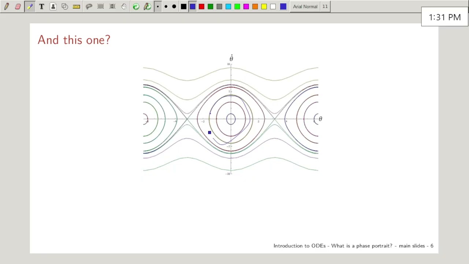This screenshot has width=469, height=264.
Task: Pick the gray color swatch
Action: [219, 7]
